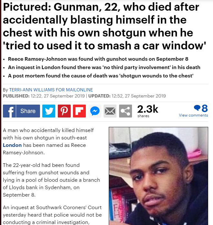Open author Terri-Ann Williams for MailOnline link

pos(51,90)
